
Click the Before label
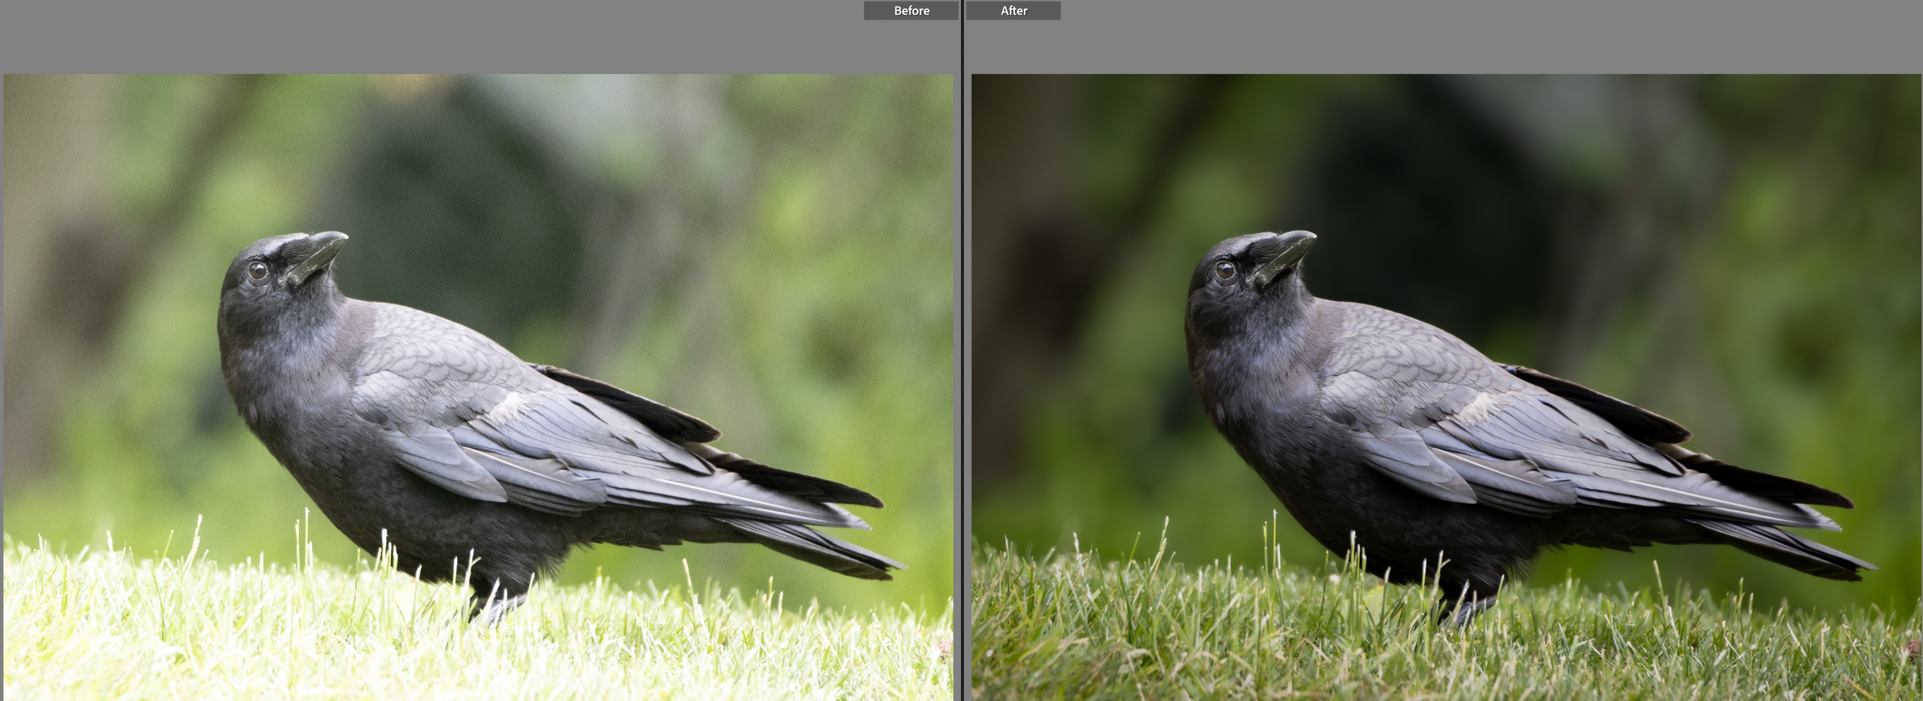911,10
